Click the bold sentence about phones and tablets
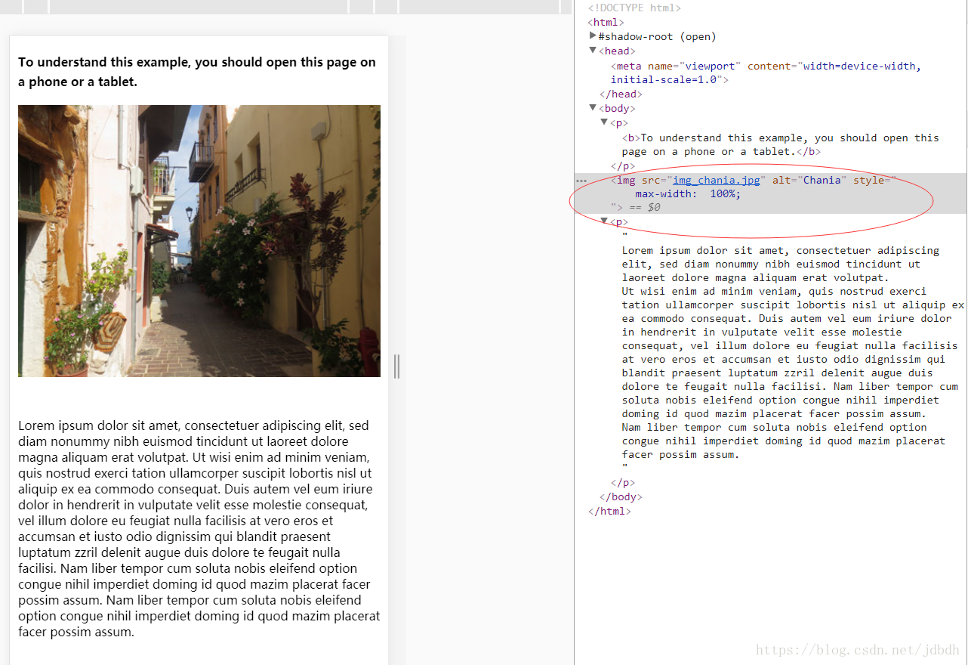This screenshot has width=968, height=665. click(x=196, y=71)
